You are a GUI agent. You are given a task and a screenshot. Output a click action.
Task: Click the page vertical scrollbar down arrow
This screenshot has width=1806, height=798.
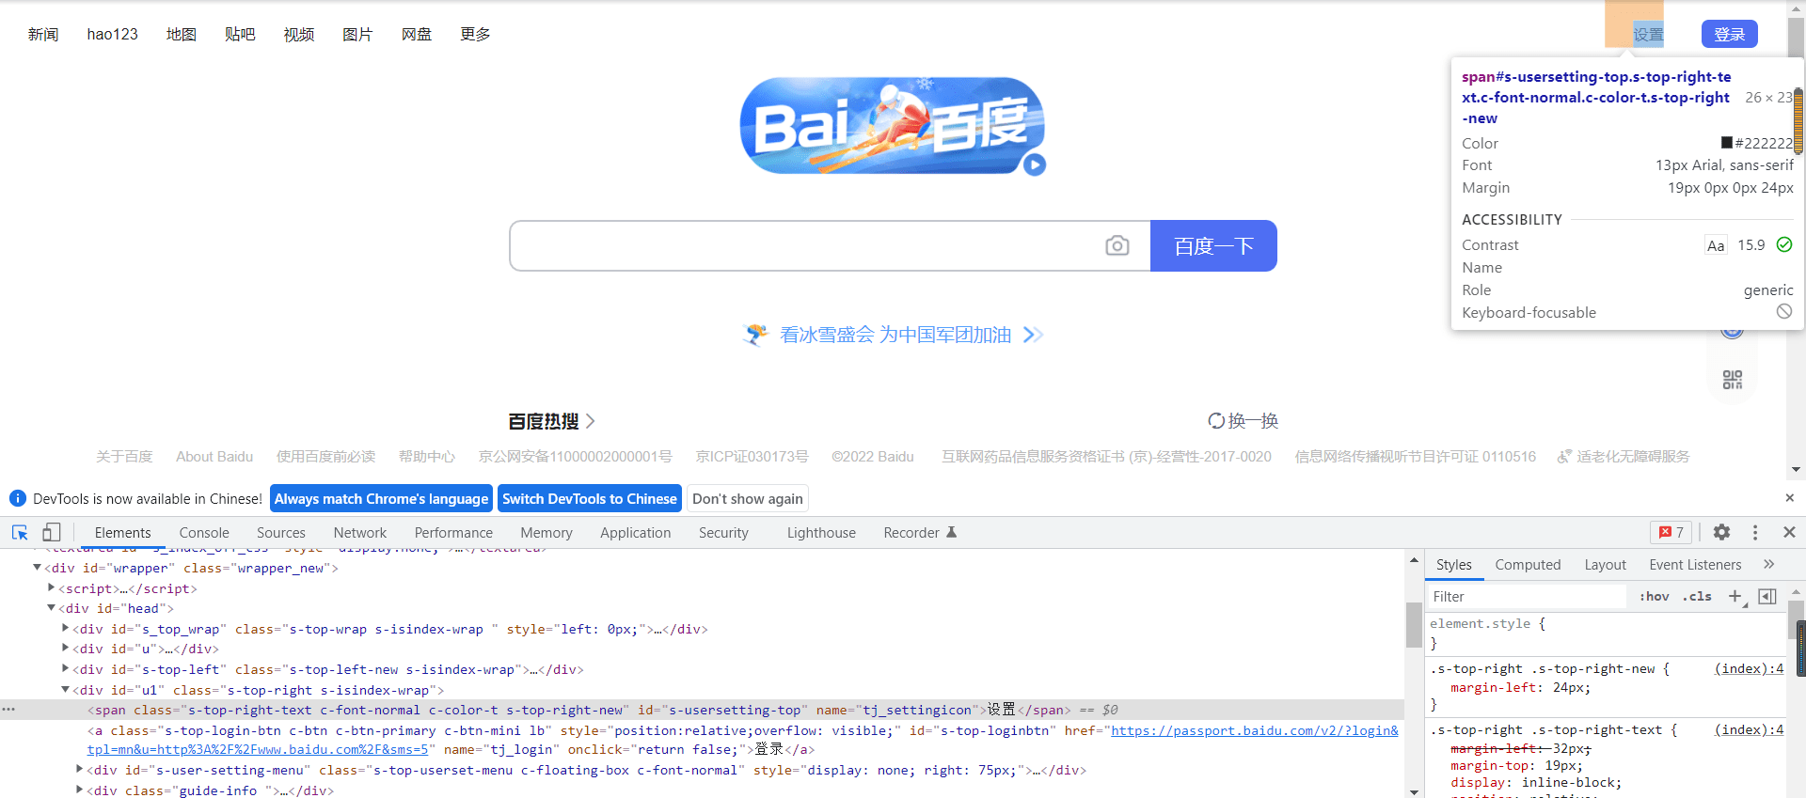pos(1796,469)
